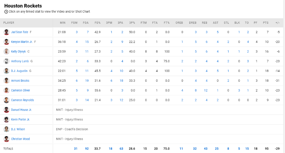Image resolution: width=285 pixels, height=153 pixels.
Task: Open D.J. Wilson's player profile
Action: coord(18,129)
